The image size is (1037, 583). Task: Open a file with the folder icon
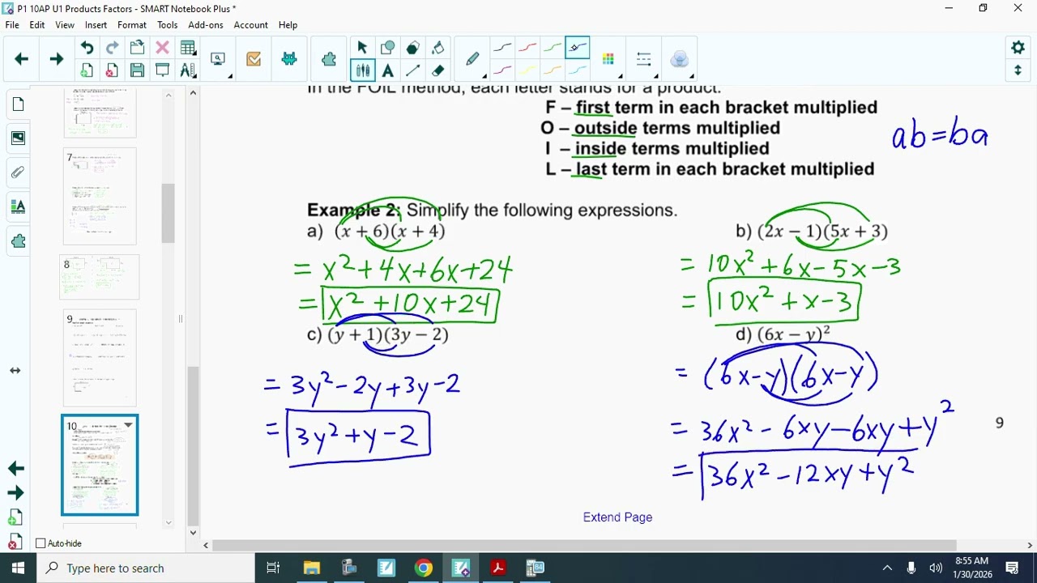tap(137, 48)
